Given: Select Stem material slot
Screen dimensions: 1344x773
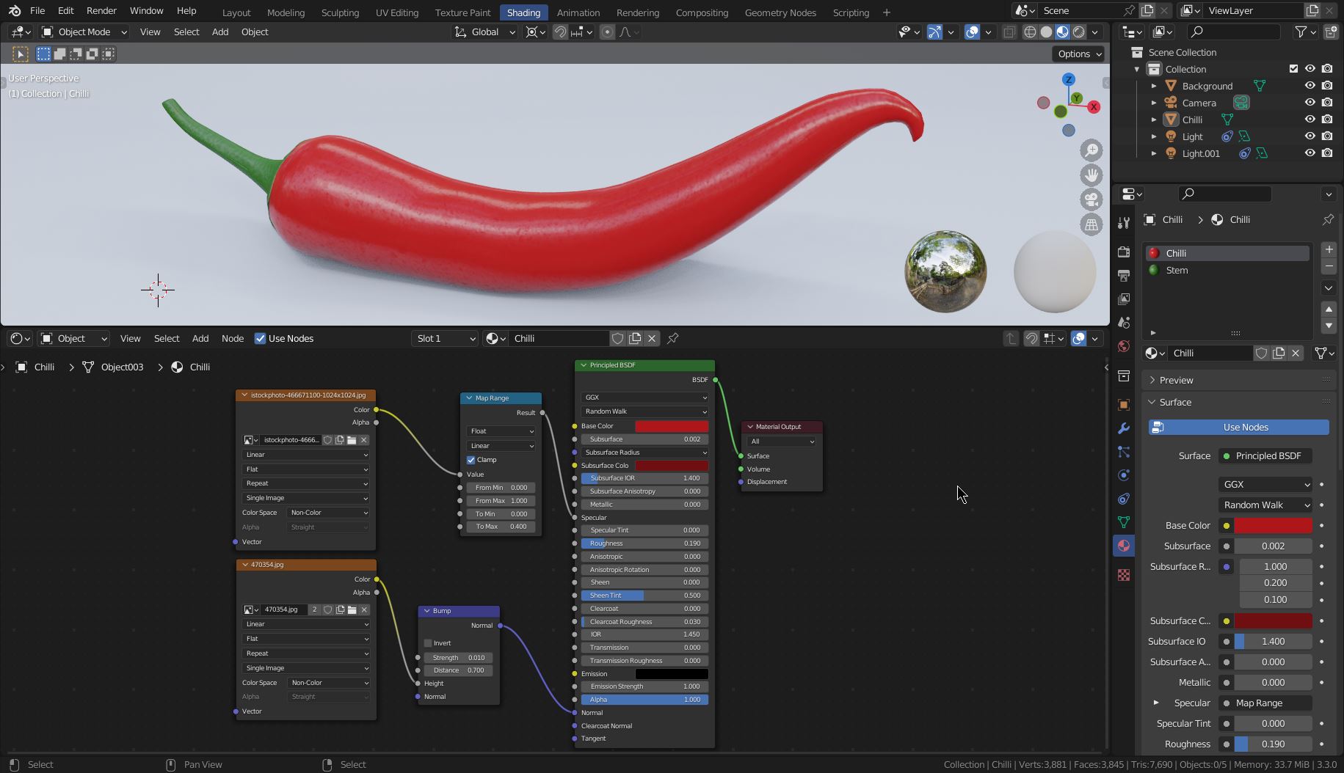Looking at the screenshot, I should (1227, 270).
